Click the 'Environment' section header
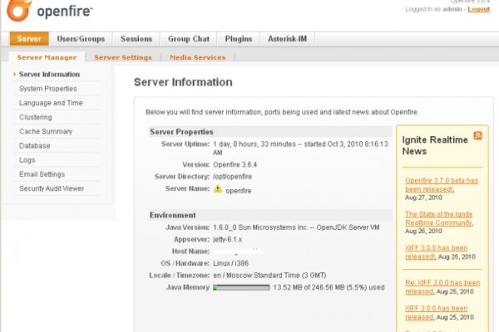The image size is (499, 332). tap(172, 215)
